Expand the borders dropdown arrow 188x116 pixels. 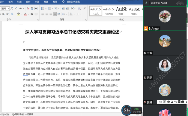coord(81,14)
